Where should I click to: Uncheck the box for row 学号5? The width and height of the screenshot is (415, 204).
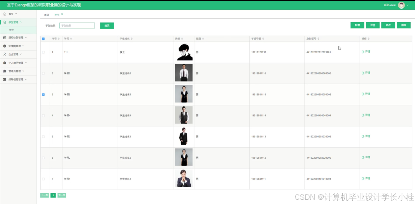tap(43, 95)
